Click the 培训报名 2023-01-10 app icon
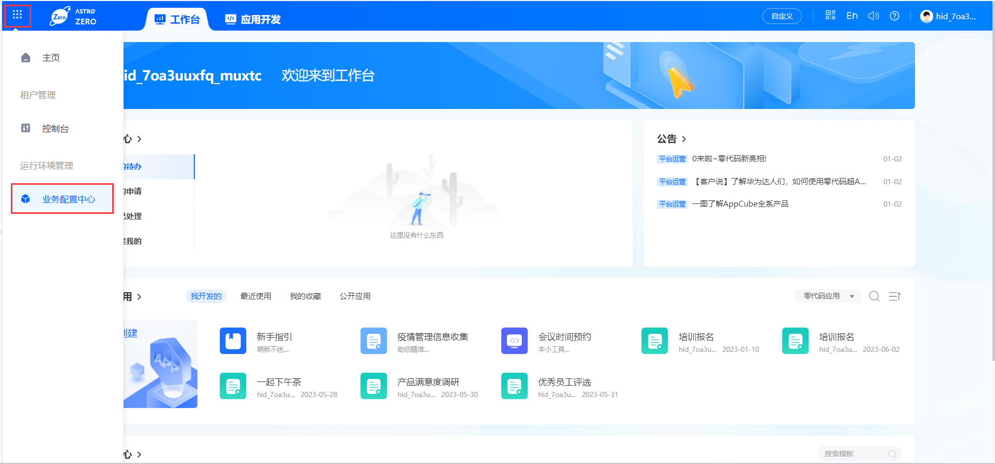The width and height of the screenshot is (995, 464). (654, 340)
